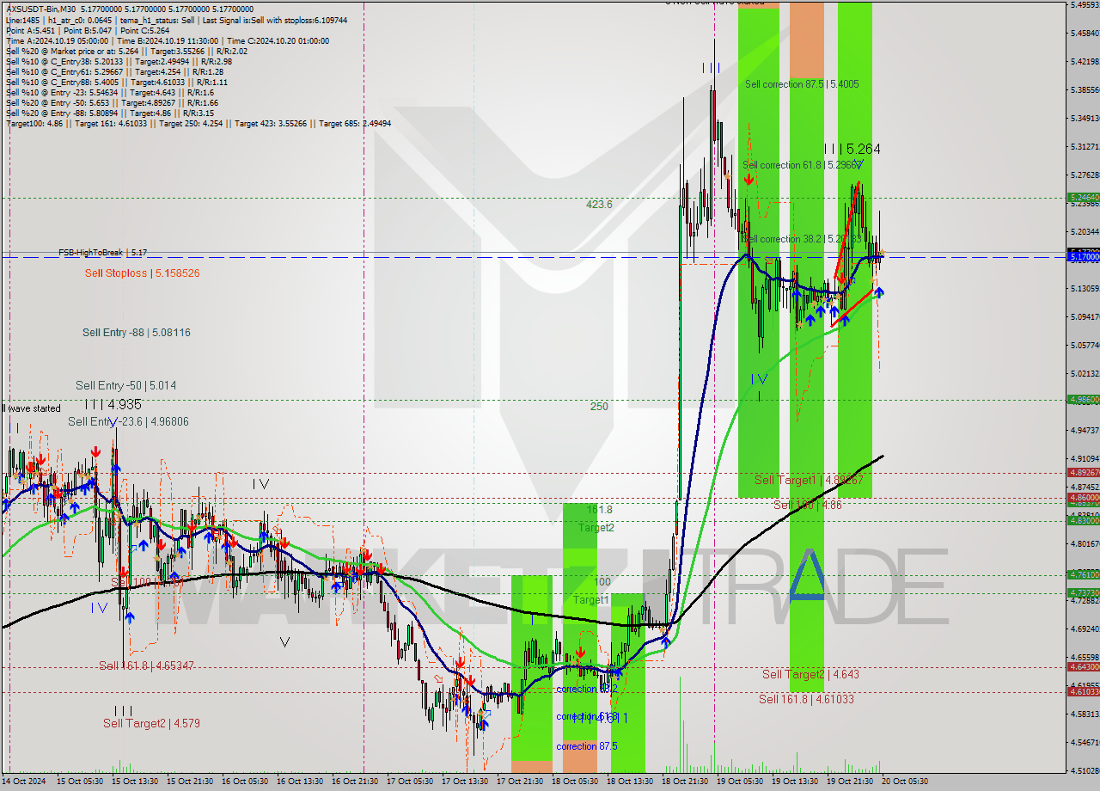Select the Point A:5.451 info line

(x=88, y=30)
